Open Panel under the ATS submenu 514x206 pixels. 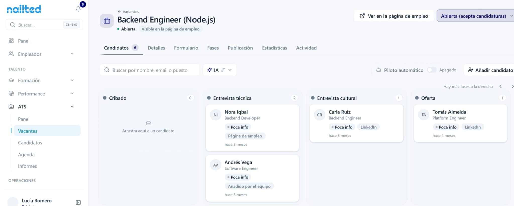[x=24, y=119]
